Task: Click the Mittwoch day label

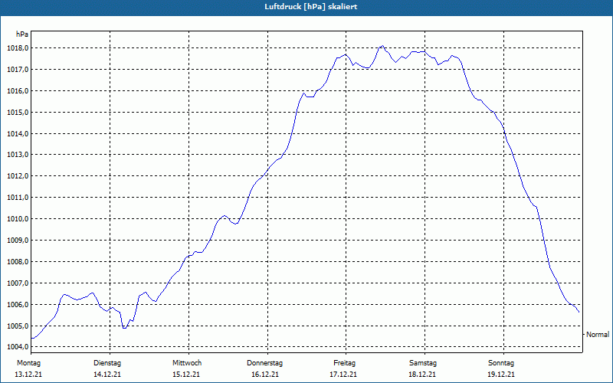Action: [187, 363]
